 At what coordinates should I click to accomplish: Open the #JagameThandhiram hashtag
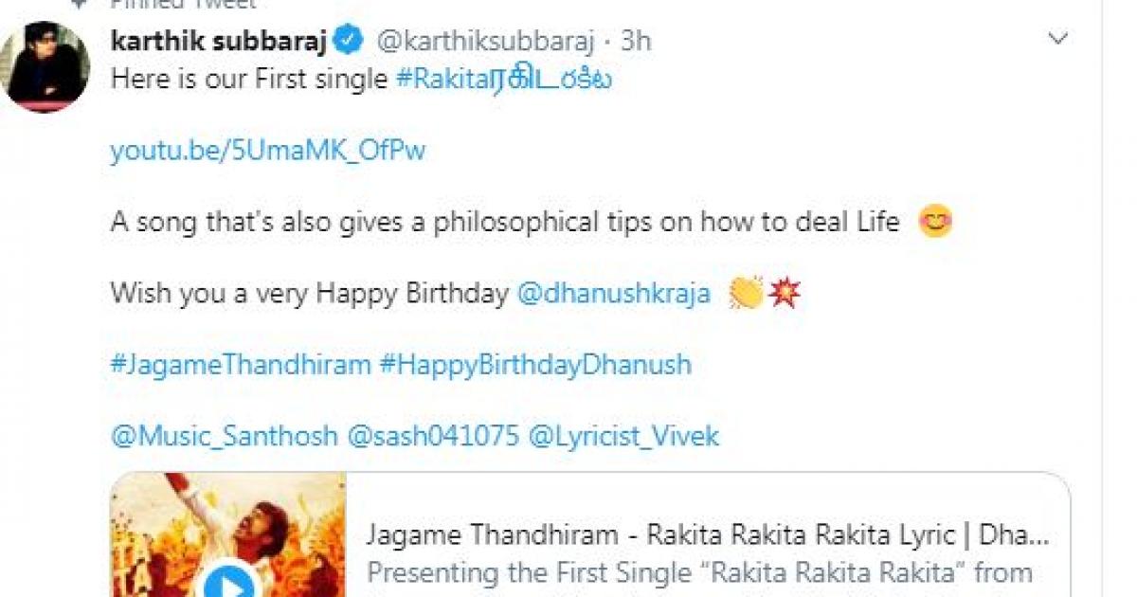point(241,365)
